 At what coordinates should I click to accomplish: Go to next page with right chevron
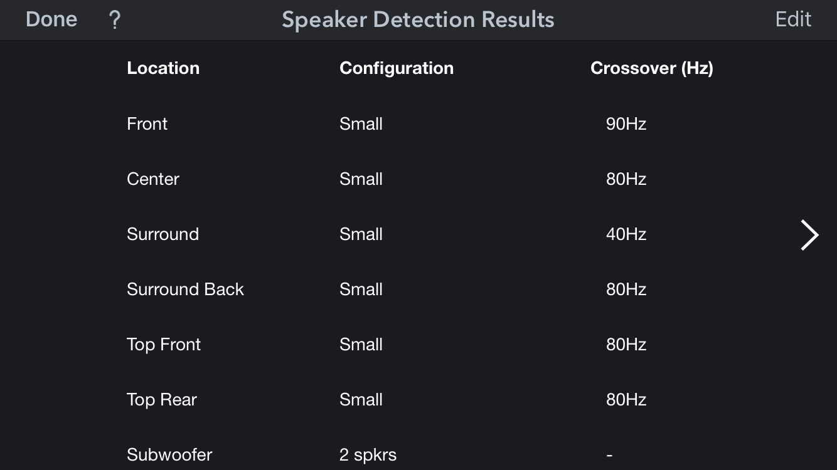tap(809, 235)
